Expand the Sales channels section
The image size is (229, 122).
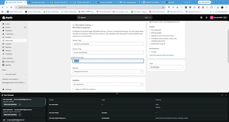click(x=8, y=58)
